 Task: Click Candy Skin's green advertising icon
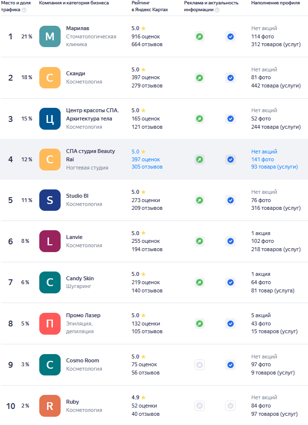[199, 282]
